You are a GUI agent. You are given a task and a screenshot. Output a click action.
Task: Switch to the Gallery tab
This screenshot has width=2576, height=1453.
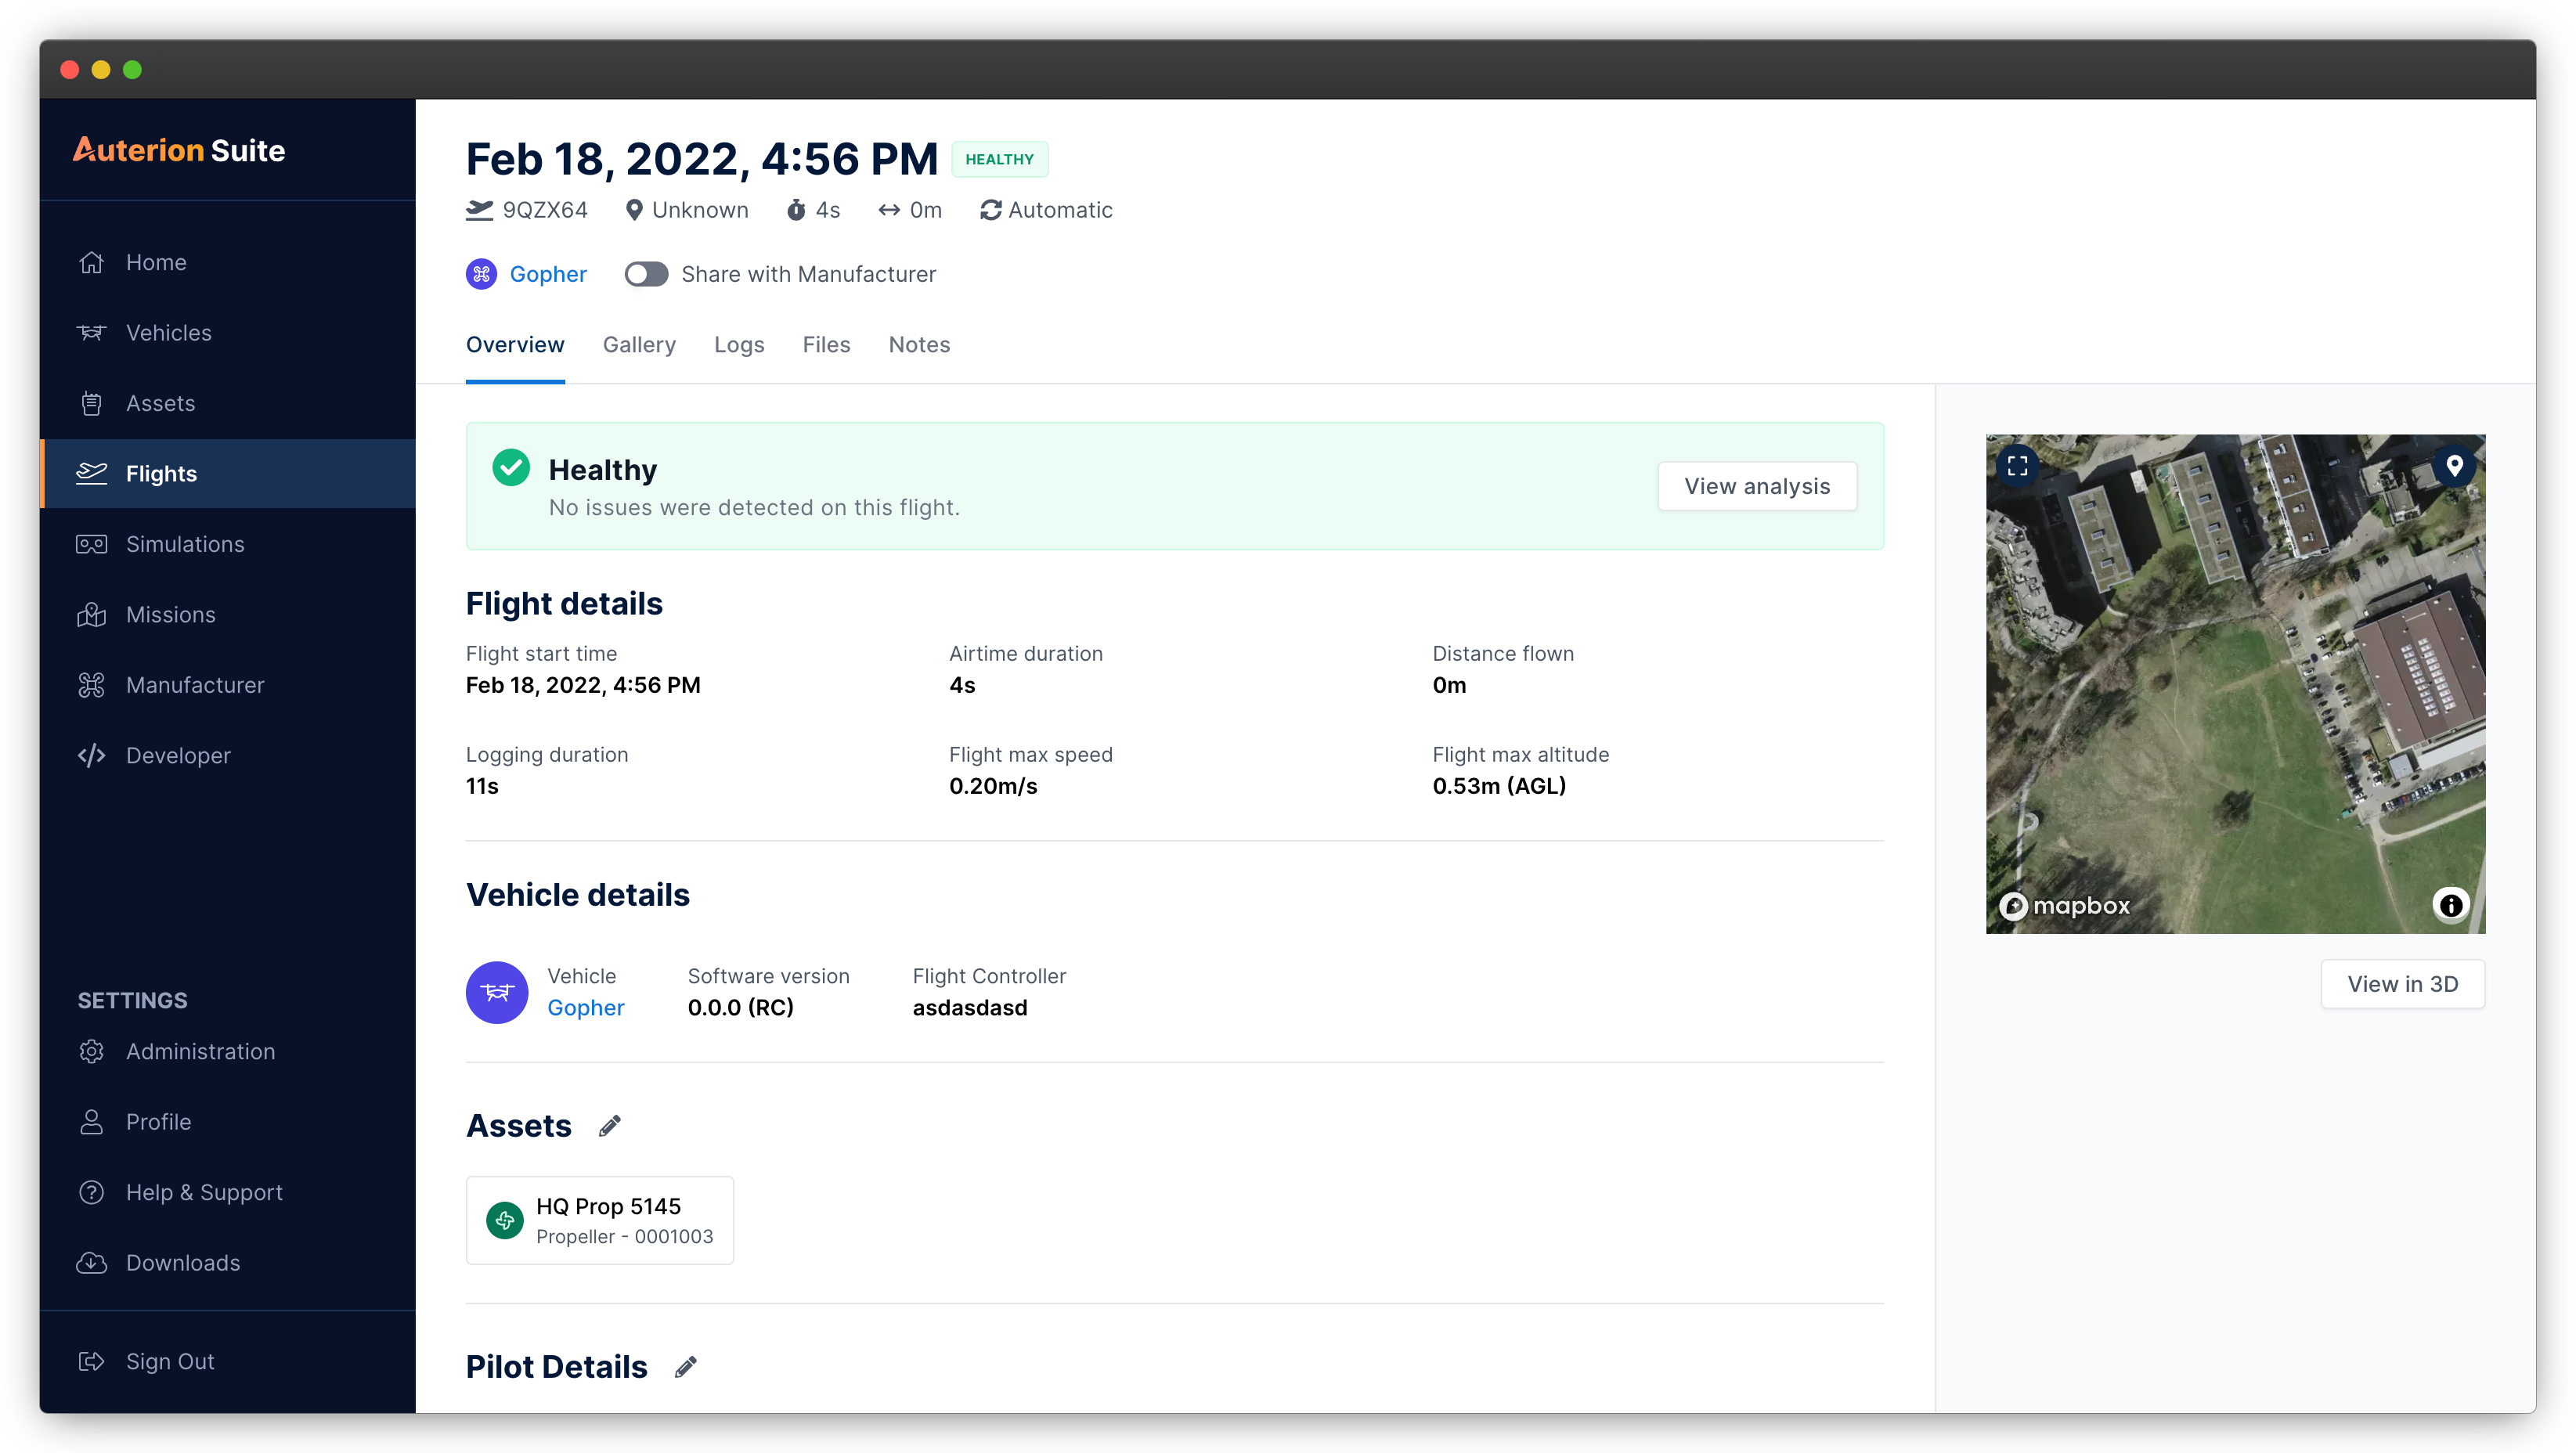(639, 344)
